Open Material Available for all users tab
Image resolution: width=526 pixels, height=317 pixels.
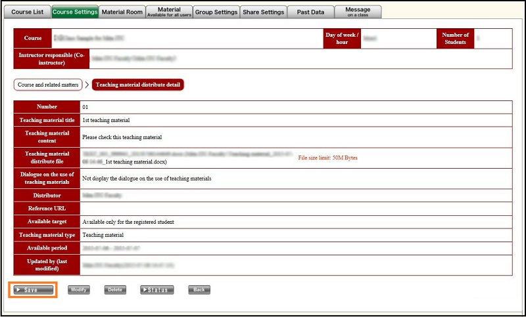coord(169,12)
